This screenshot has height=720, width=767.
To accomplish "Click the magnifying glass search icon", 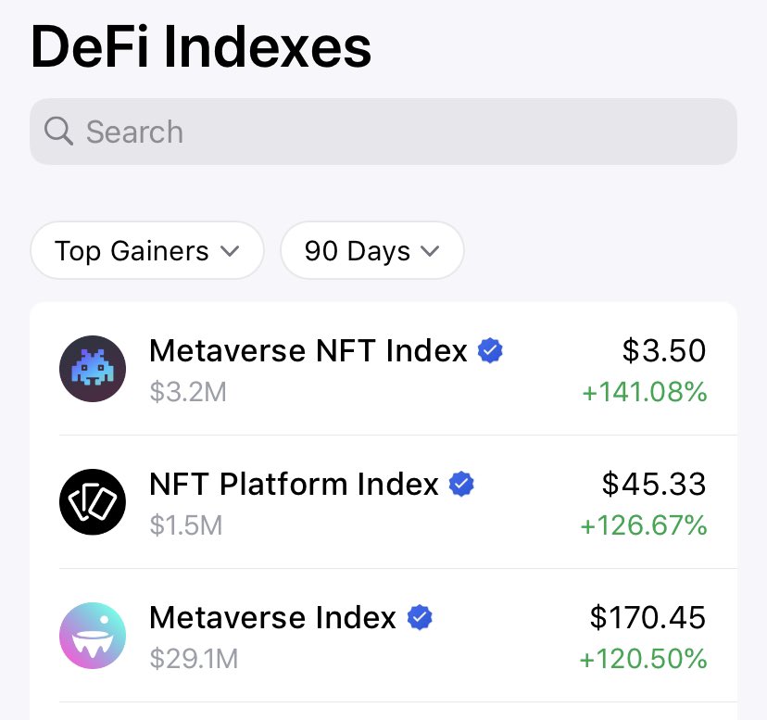I will [x=58, y=132].
